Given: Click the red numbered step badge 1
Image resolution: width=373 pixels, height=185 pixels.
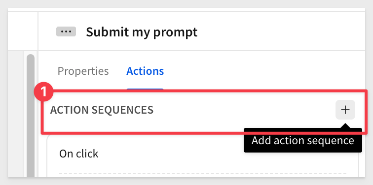Looking at the screenshot, I should (43, 92).
